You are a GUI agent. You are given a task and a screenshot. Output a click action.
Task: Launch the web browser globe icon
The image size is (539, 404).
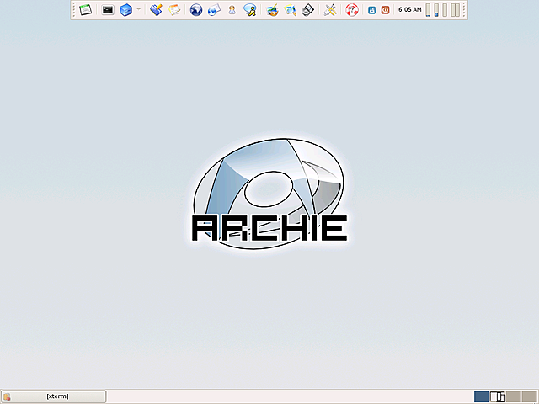[196, 10]
